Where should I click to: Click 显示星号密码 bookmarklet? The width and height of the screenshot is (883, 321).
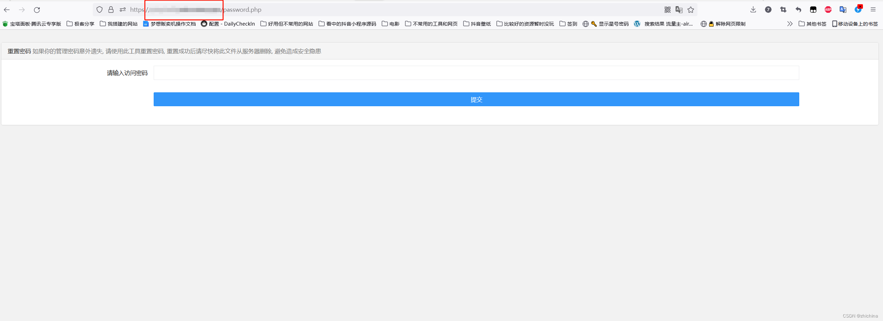(606, 24)
